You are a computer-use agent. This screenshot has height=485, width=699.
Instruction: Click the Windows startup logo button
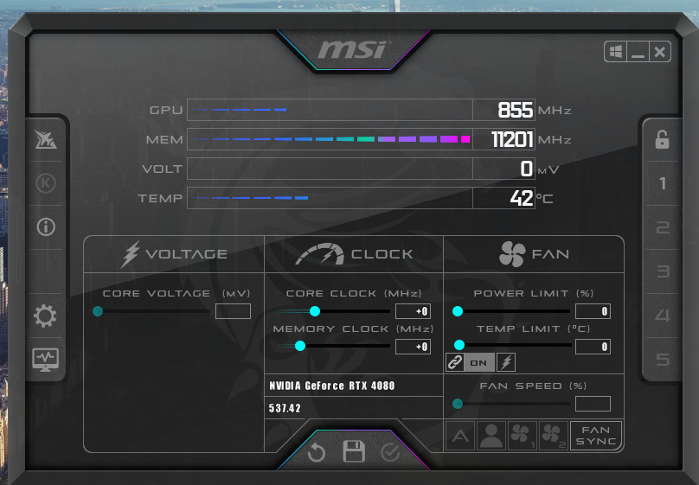[x=616, y=52]
